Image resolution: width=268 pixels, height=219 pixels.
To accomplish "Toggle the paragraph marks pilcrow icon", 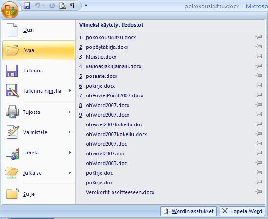I will [x=72, y=6].
